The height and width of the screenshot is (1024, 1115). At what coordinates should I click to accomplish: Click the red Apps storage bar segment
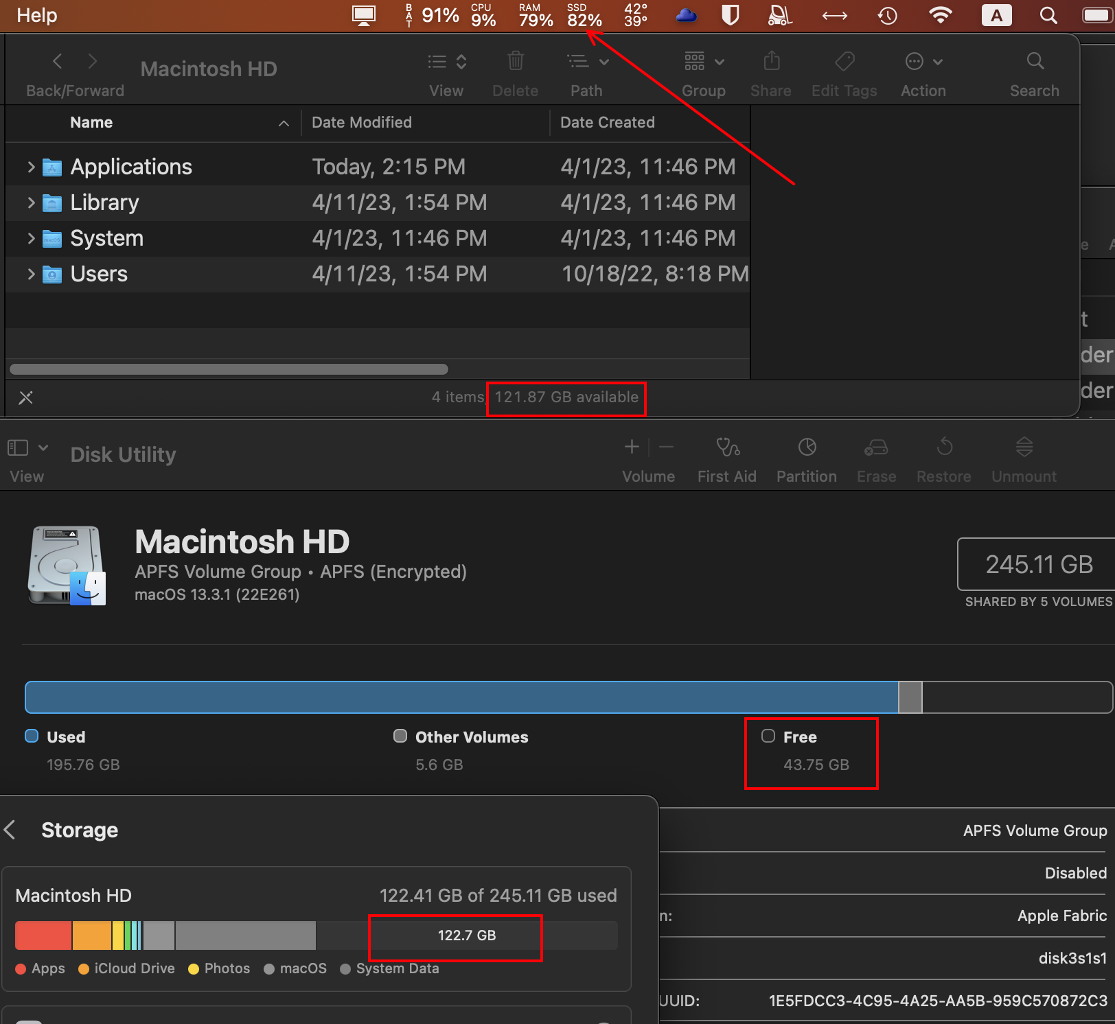click(43, 935)
